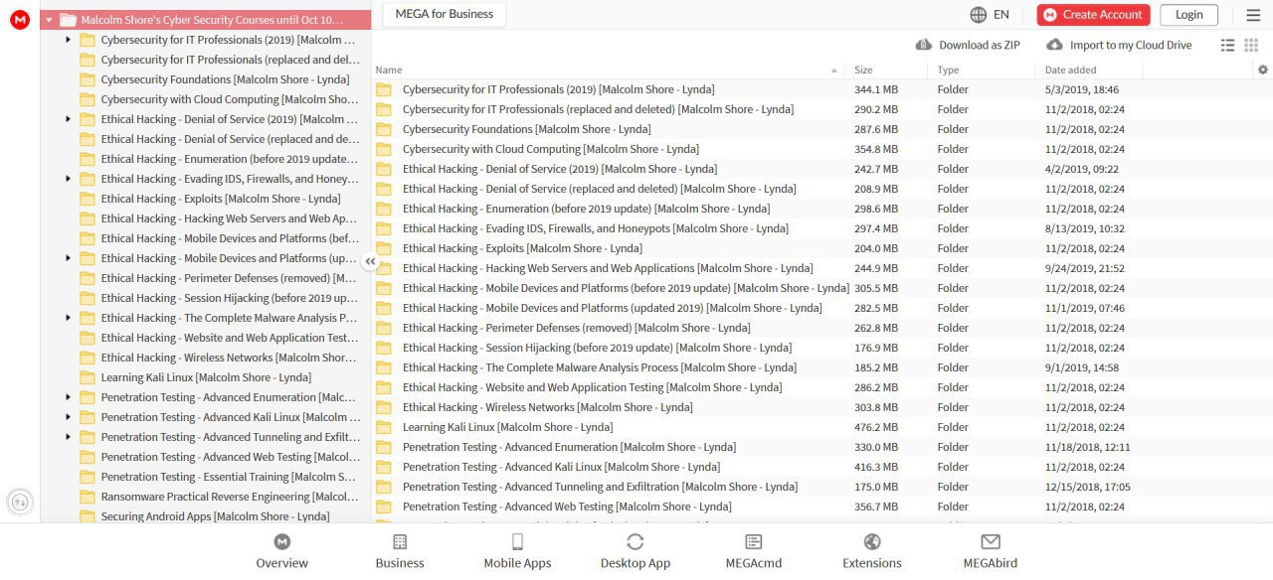
Task: Open the language globe icon
Action: [979, 15]
